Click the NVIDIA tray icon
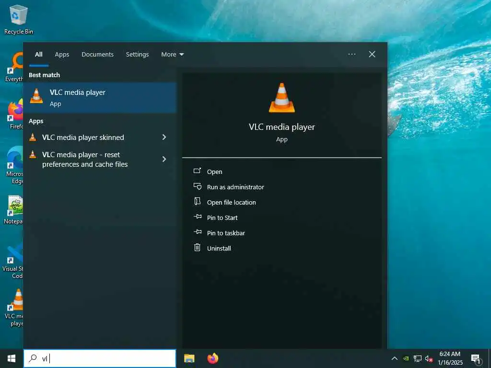491x368 pixels. click(x=406, y=358)
